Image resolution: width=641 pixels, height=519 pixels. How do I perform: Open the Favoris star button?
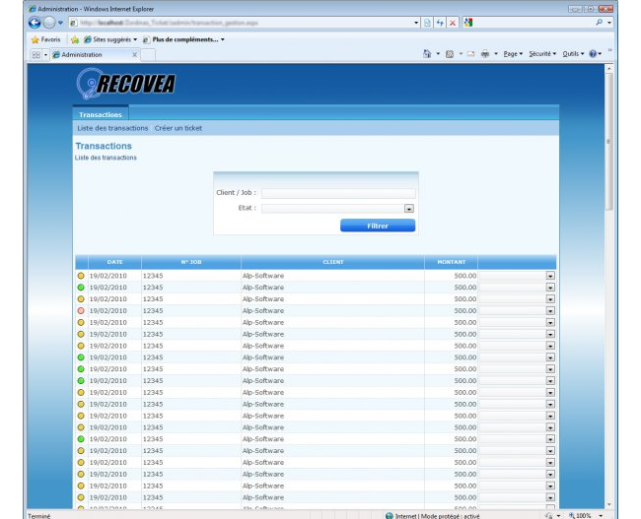(45, 39)
